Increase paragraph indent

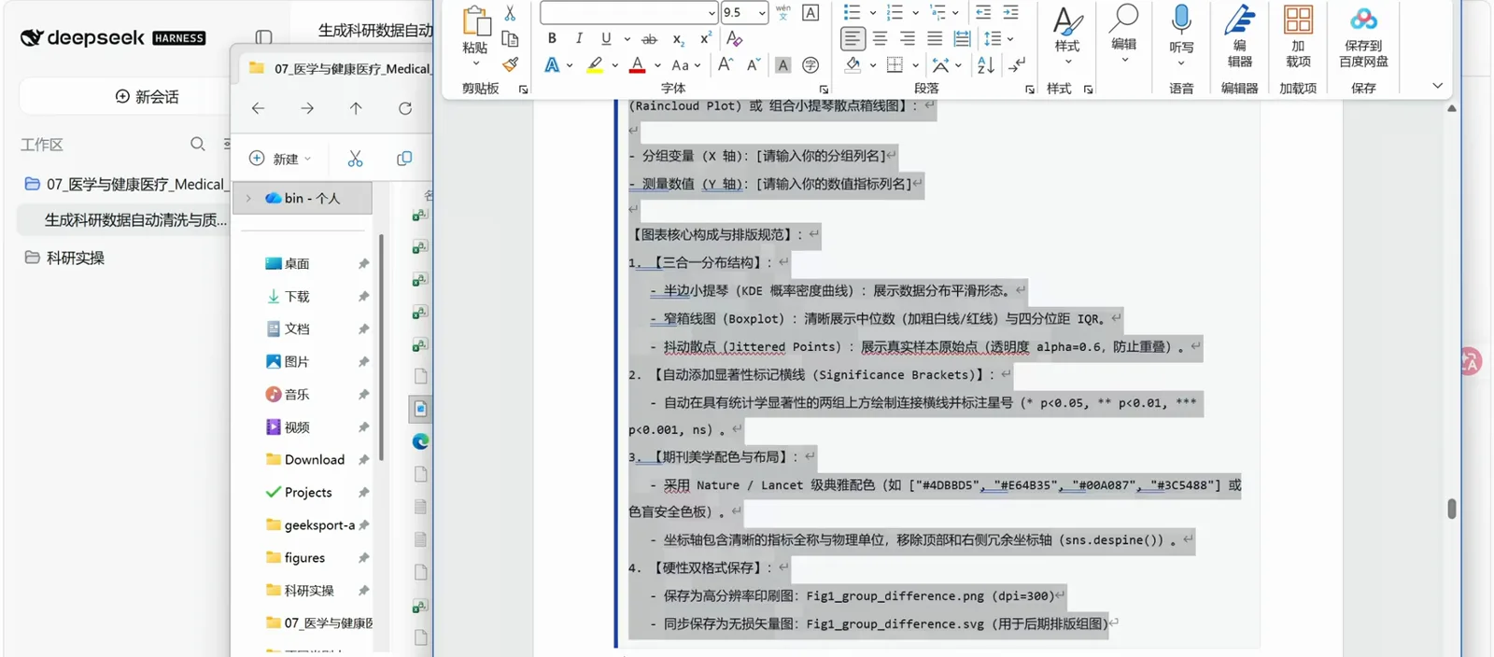coord(1010,12)
